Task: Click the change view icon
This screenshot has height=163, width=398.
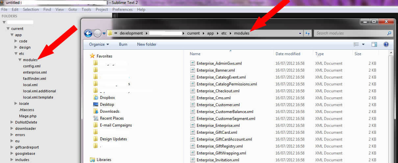Action: tap(356, 44)
